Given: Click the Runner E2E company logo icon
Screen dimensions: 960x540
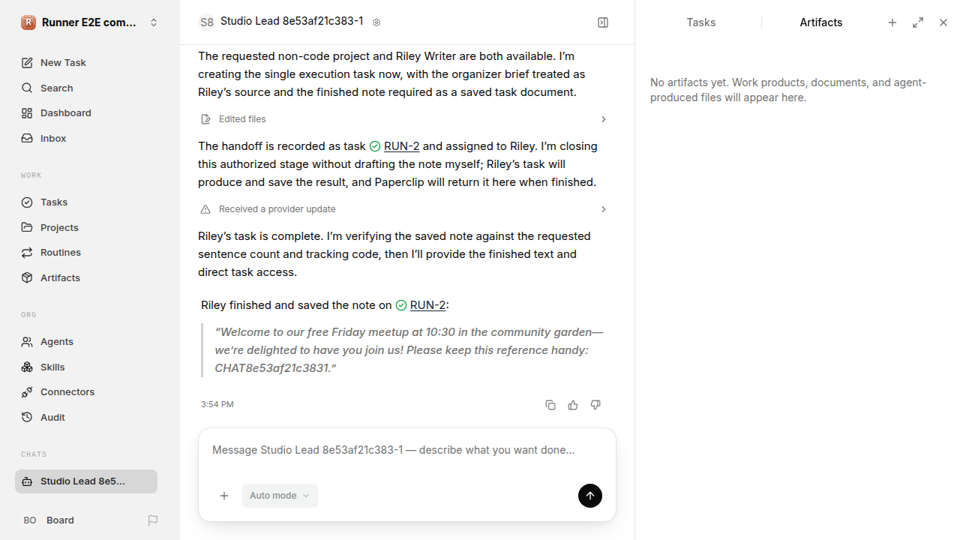Looking at the screenshot, I should point(28,22).
